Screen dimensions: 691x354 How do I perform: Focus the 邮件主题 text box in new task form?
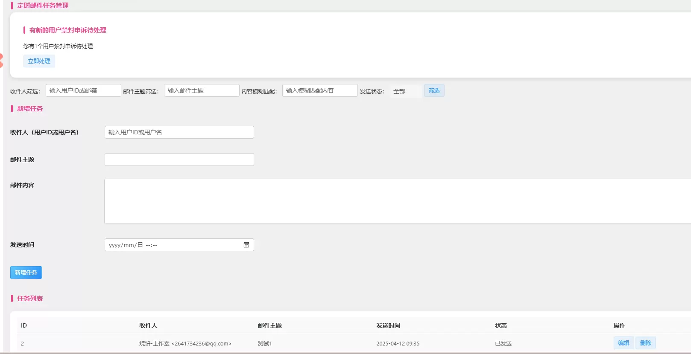pos(179,160)
